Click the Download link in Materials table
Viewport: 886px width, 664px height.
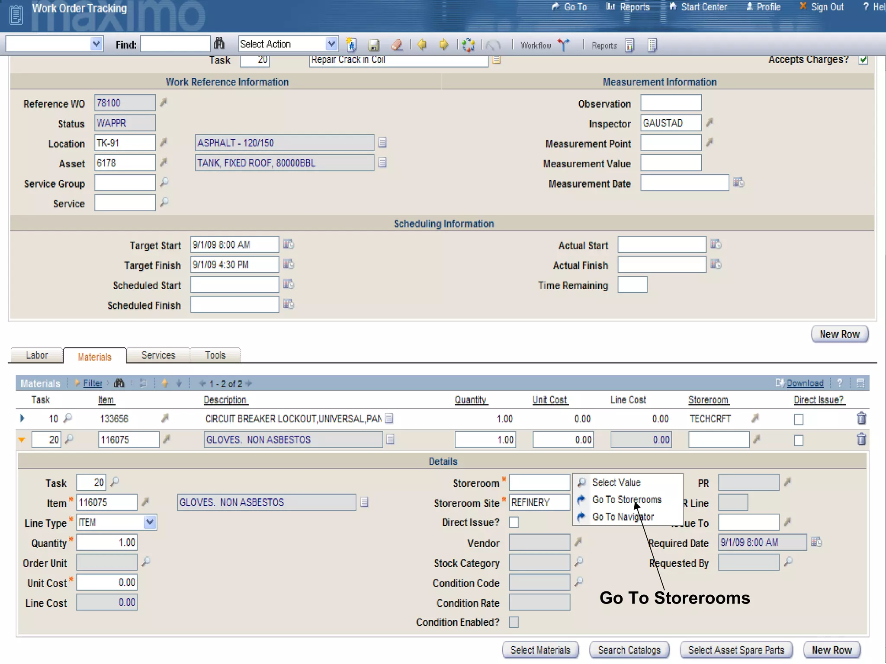805,383
